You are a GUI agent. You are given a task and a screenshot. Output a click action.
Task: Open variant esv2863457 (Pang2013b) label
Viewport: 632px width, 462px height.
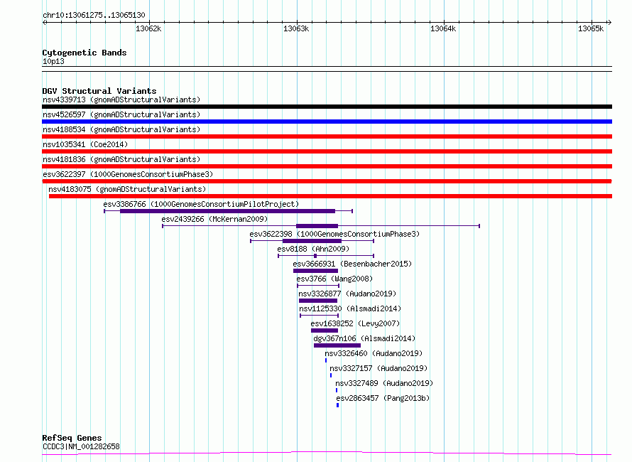coord(383,398)
